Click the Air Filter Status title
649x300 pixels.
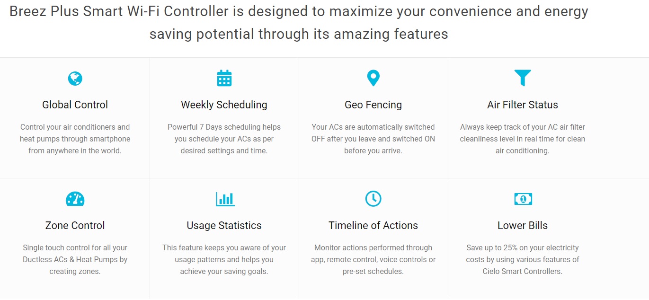pos(523,105)
